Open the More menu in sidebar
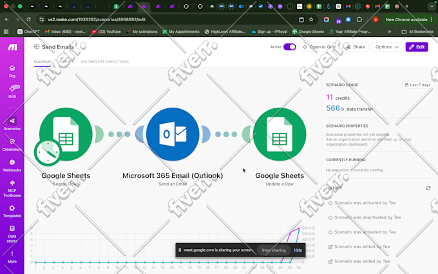The image size is (438, 274). (x=12, y=257)
